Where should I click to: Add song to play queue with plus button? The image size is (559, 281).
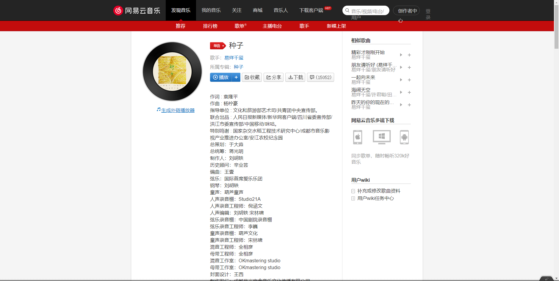tap(236, 77)
